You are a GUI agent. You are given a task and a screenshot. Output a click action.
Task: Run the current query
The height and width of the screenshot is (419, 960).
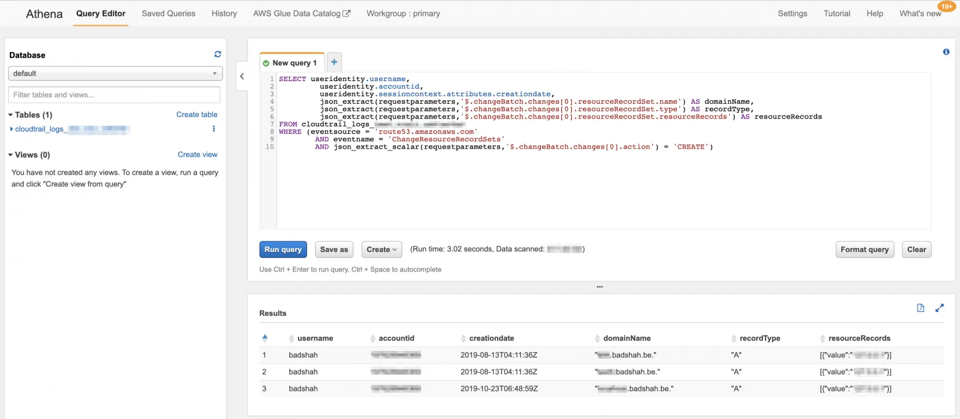(x=282, y=249)
